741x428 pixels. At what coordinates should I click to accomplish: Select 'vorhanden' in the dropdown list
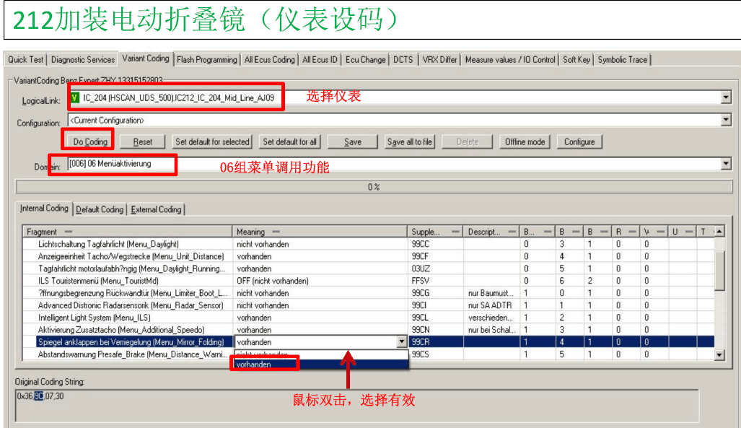click(263, 365)
